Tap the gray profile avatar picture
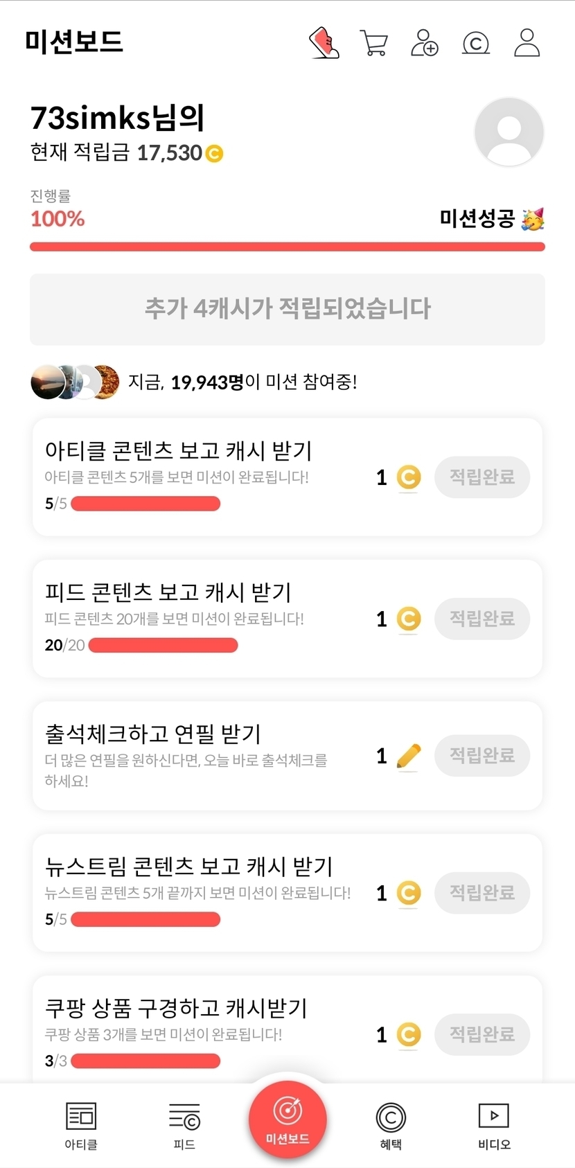Viewport: 575px width, 1168px height. click(x=509, y=132)
